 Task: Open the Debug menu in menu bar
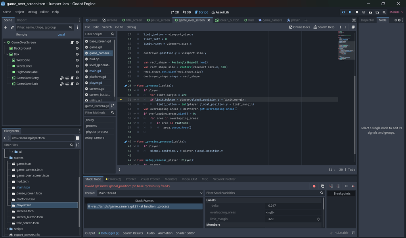pos(32,12)
